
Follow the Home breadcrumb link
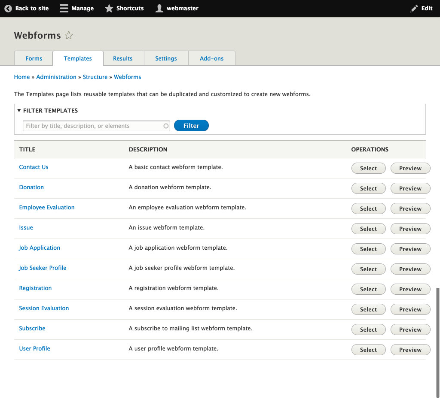tap(22, 77)
